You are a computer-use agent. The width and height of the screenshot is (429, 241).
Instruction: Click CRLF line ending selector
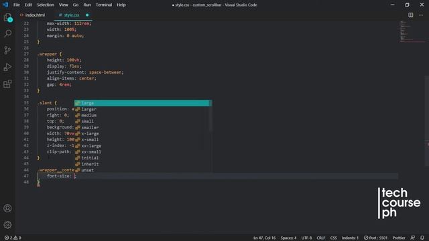[x=321, y=238]
